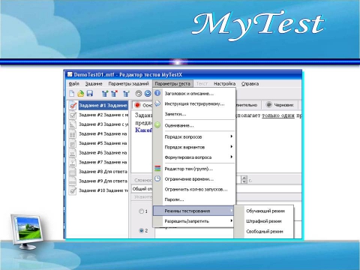
Task: Increase the seconds spinner value
Action: [244, 178]
